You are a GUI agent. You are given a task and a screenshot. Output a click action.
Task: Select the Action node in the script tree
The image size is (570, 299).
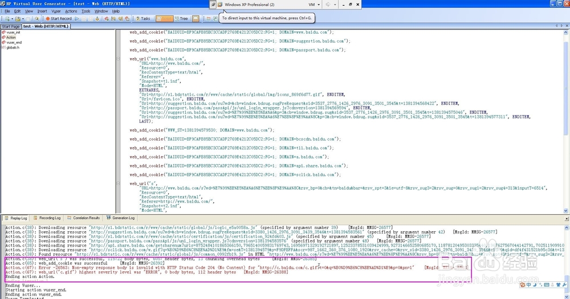click(11, 38)
